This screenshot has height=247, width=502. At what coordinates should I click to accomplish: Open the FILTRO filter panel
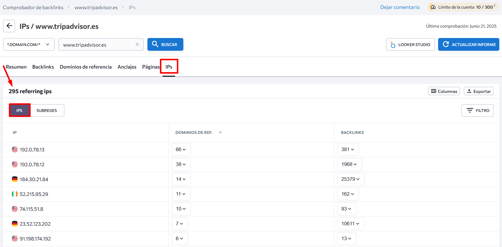(477, 110)
